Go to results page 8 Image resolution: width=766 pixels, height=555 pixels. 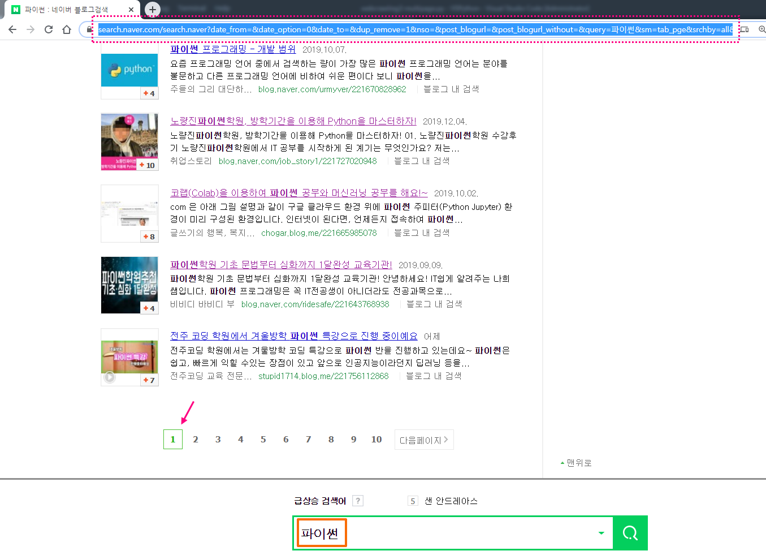331,440
